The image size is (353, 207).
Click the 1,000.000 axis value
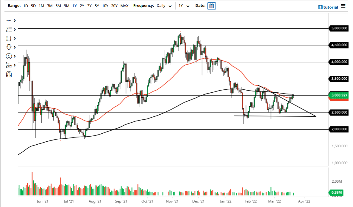(340, 163)
